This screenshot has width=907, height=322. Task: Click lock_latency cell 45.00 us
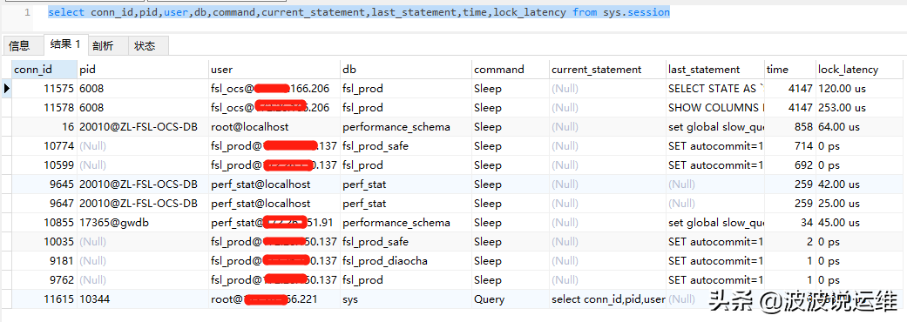point(861,222)
